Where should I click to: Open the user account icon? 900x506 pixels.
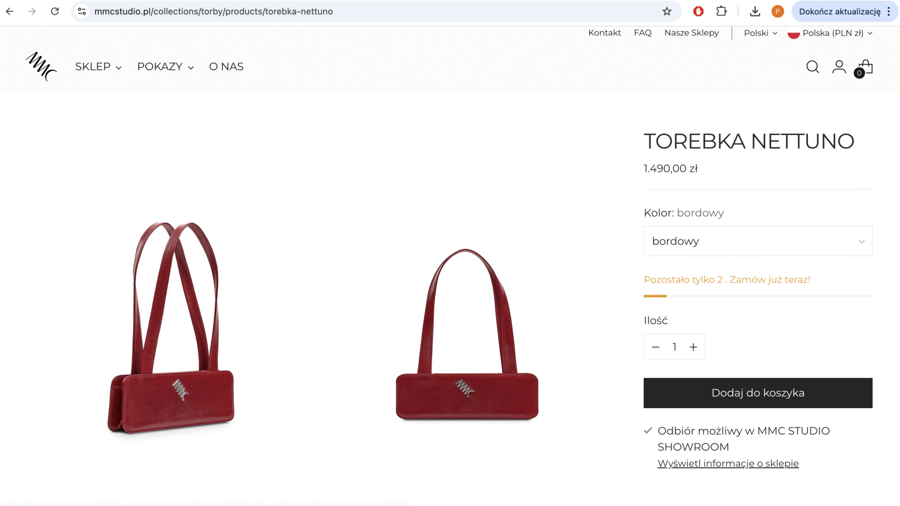click(x=839, y=67)
